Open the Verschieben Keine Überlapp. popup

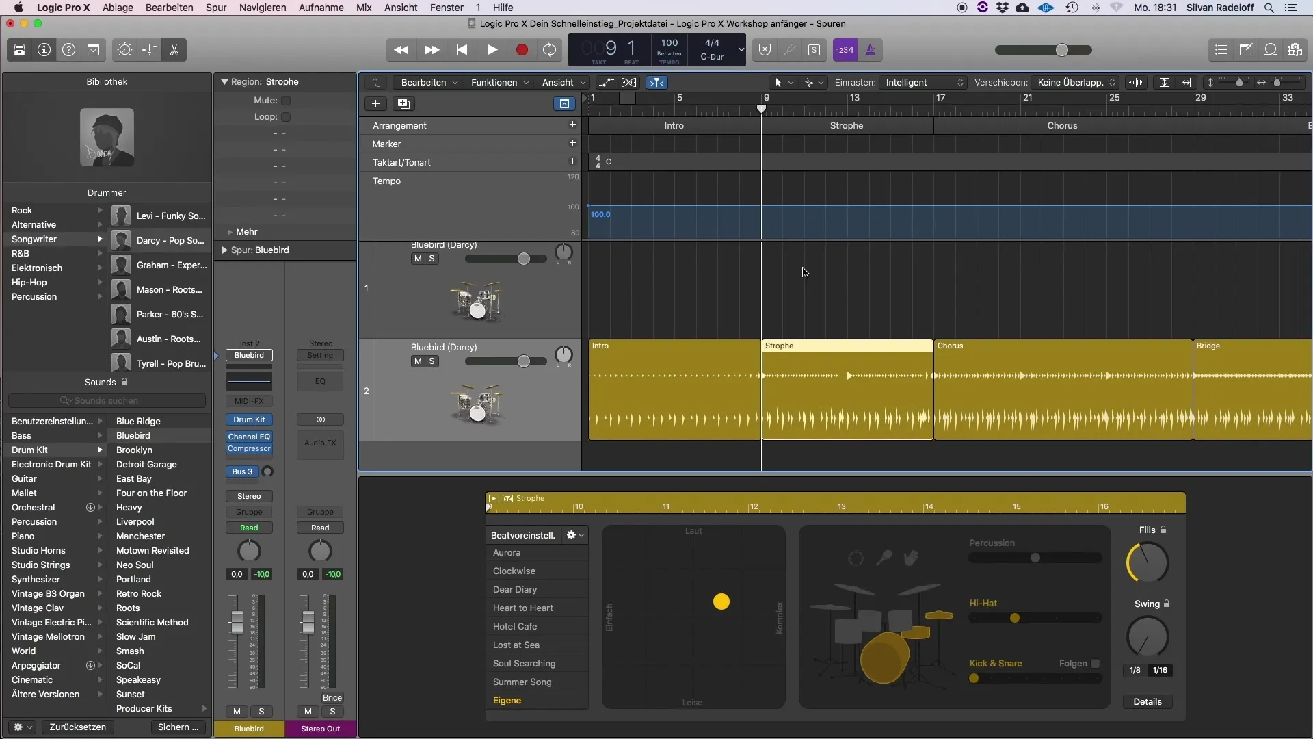click(x=1076, y=83)
